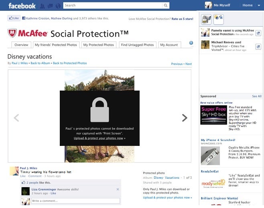
Task: Open Paul J. Miles author link under title
Action: click(20, 63)
